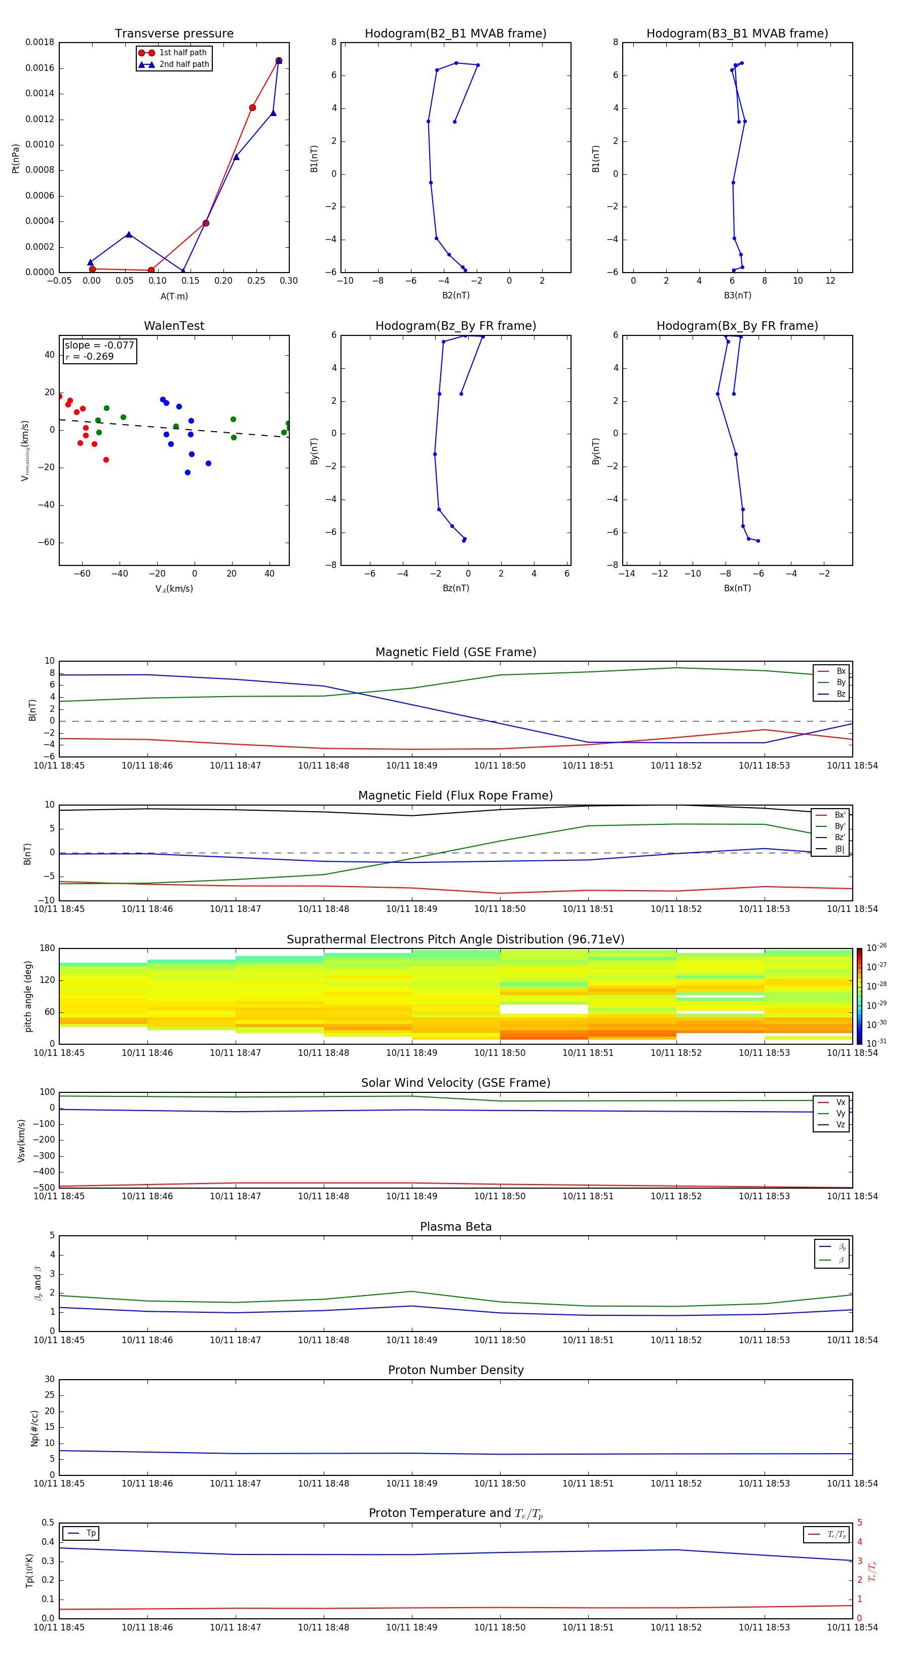912x1672 pixels.
Task: Click the 'Transverse pressure' plot title
Action: 174,34
